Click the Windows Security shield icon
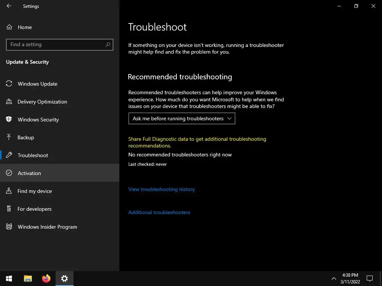 click(9, 120)
